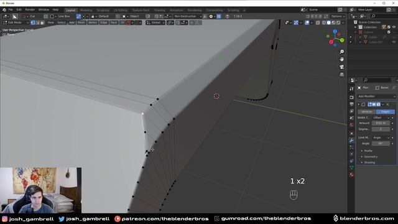Open the Width Type Offset dropdown
Viewport: 398px width, 224px height.
click(x=381, y=118)
